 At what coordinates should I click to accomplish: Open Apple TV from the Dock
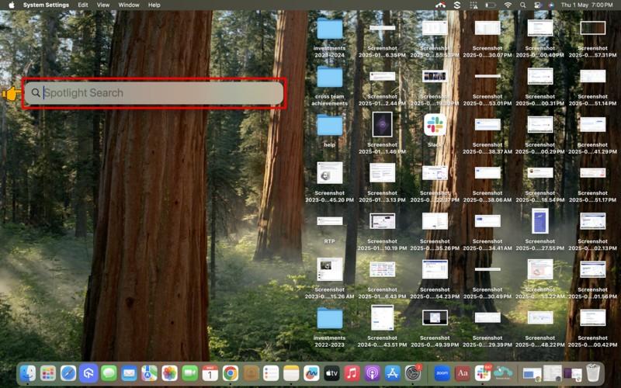[331, 373]
